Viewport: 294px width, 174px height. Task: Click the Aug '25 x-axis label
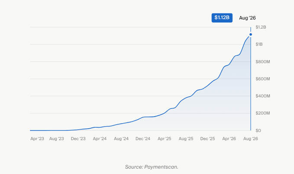186,139
